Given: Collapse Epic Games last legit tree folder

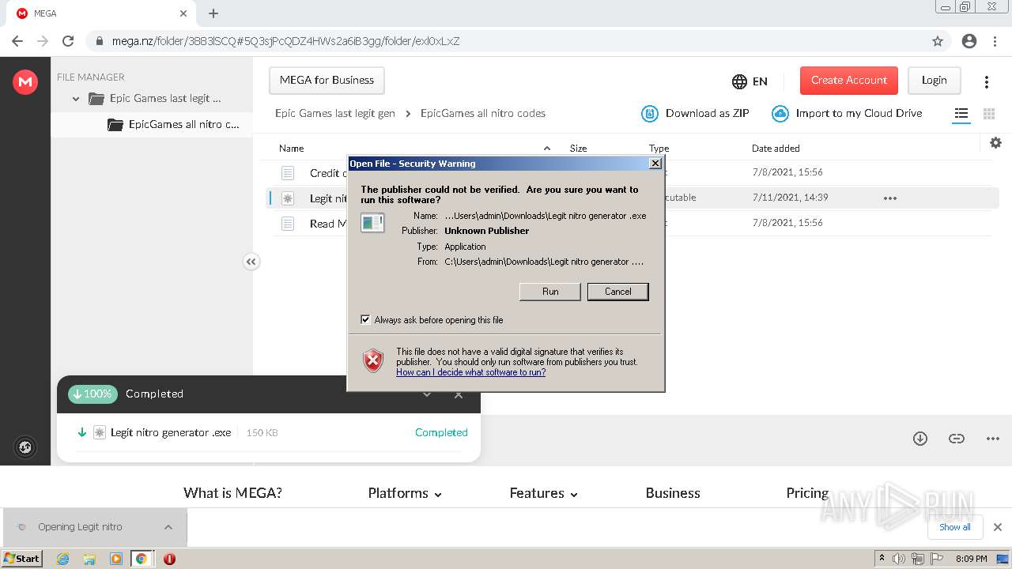Looking at the screenshot, I should click(x=76, y=99).
